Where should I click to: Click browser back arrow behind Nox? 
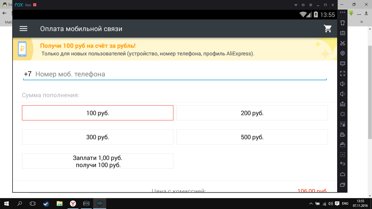(x=5, y=13)
